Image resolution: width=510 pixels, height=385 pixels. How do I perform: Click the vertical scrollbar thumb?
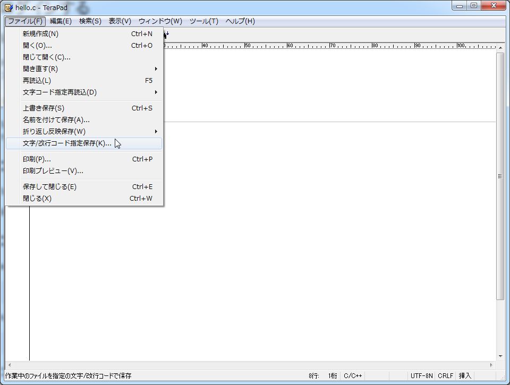pos(500,176)
